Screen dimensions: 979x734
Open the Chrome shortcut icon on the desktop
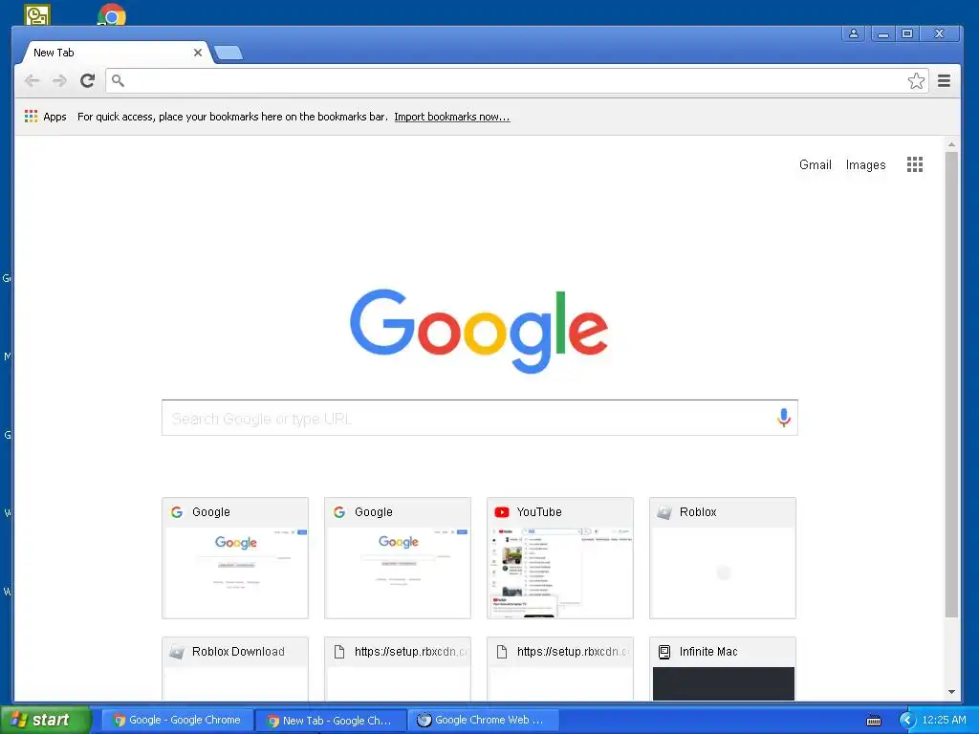112,15
